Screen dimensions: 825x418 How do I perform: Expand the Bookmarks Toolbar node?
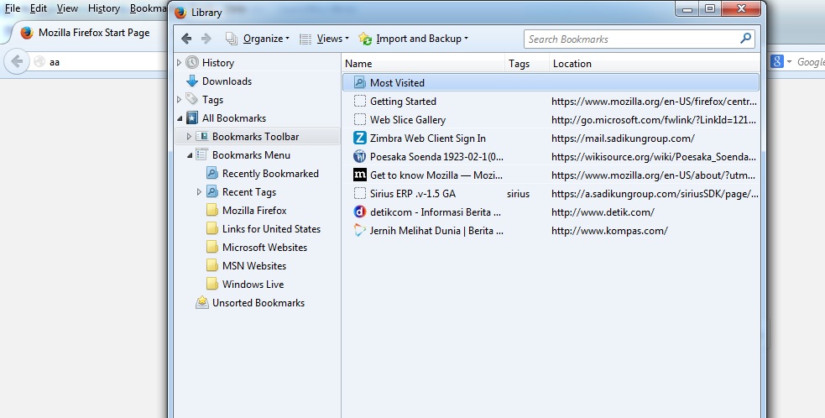(x=189, y=136)
